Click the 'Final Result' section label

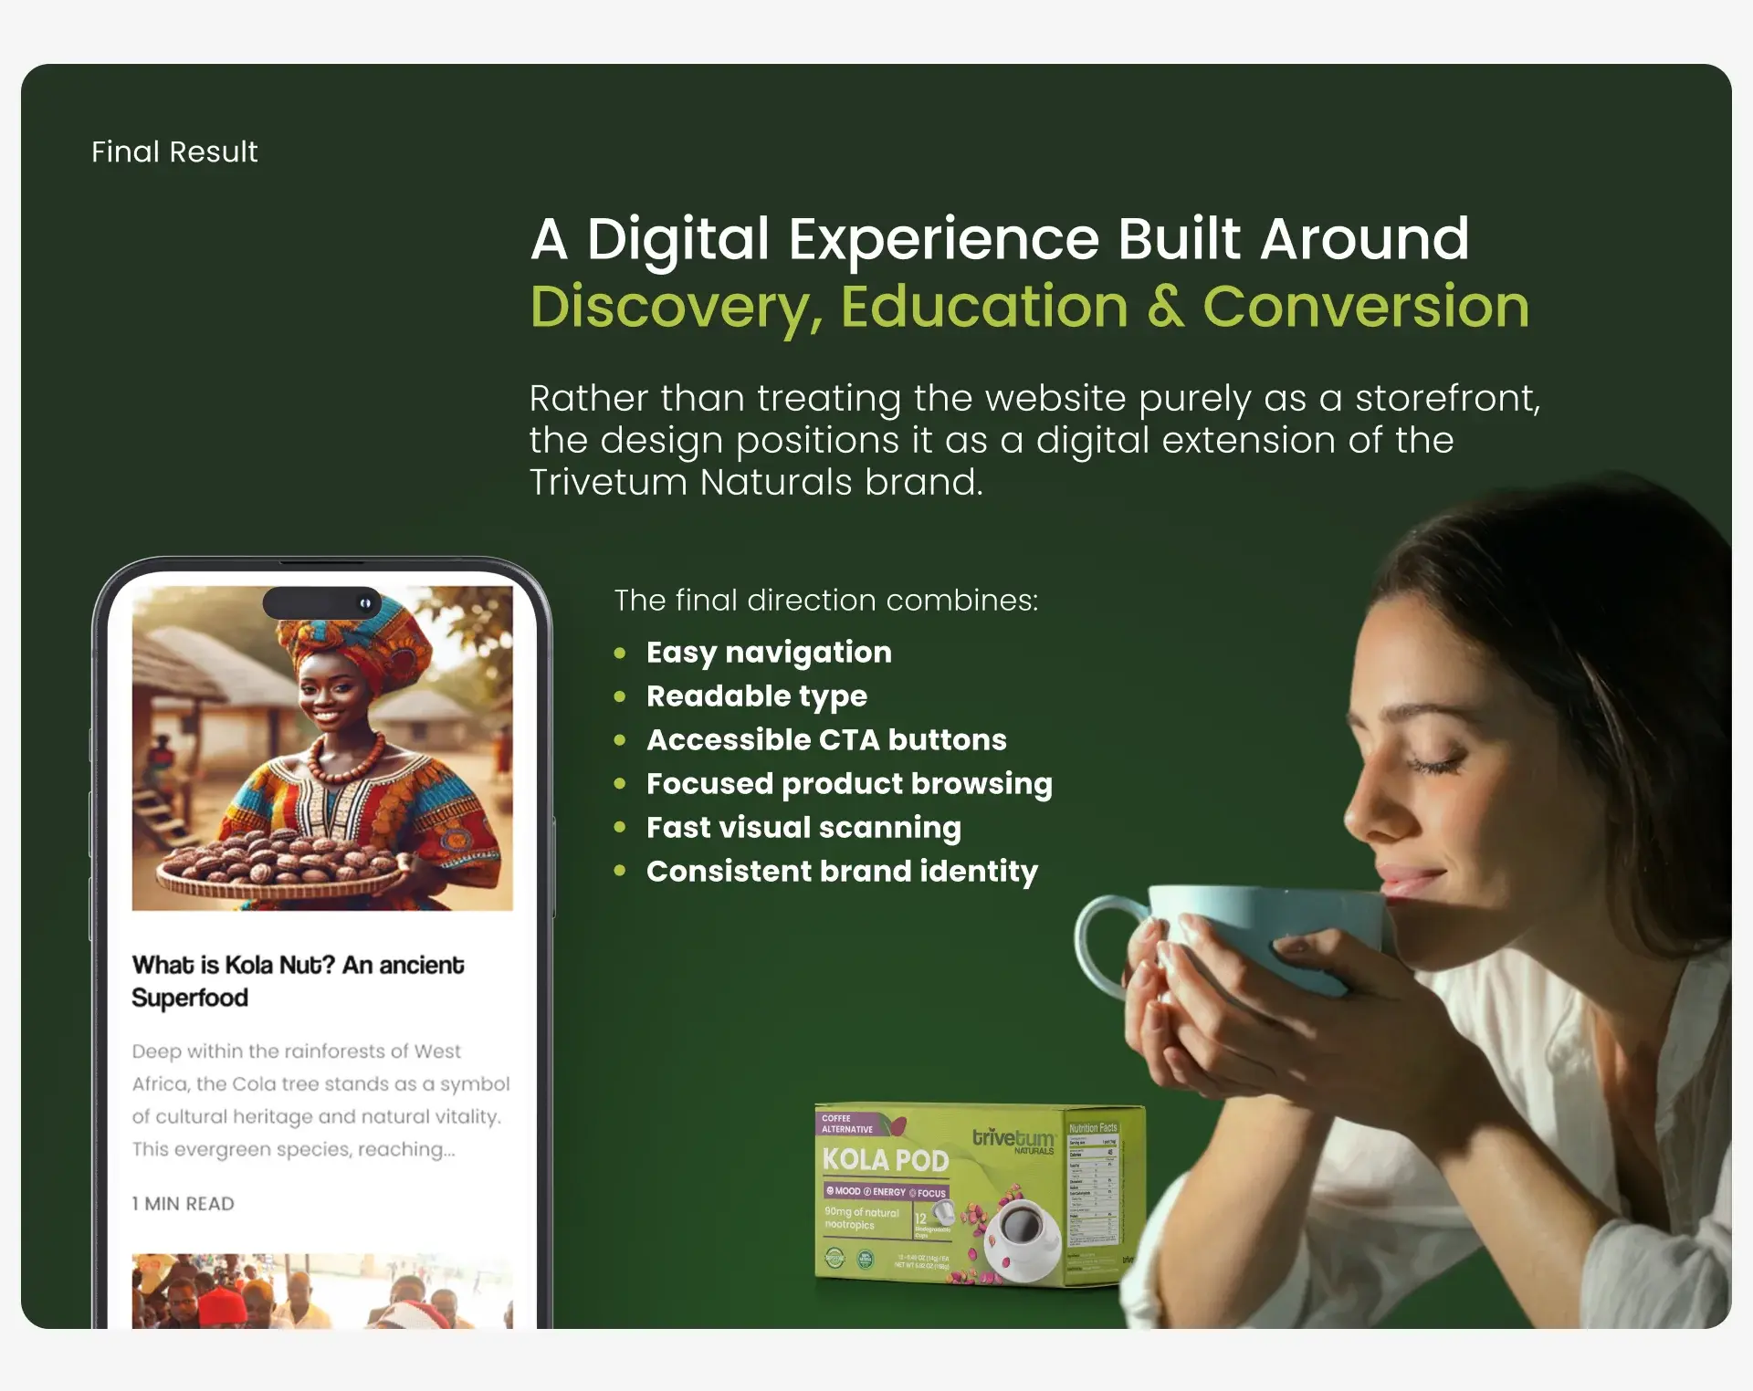[174, 152]
